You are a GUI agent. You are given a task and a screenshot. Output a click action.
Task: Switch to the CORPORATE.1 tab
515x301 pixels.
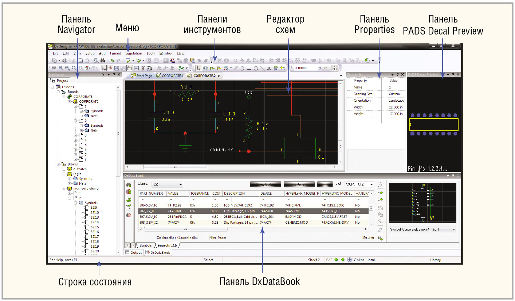[170, 76]
